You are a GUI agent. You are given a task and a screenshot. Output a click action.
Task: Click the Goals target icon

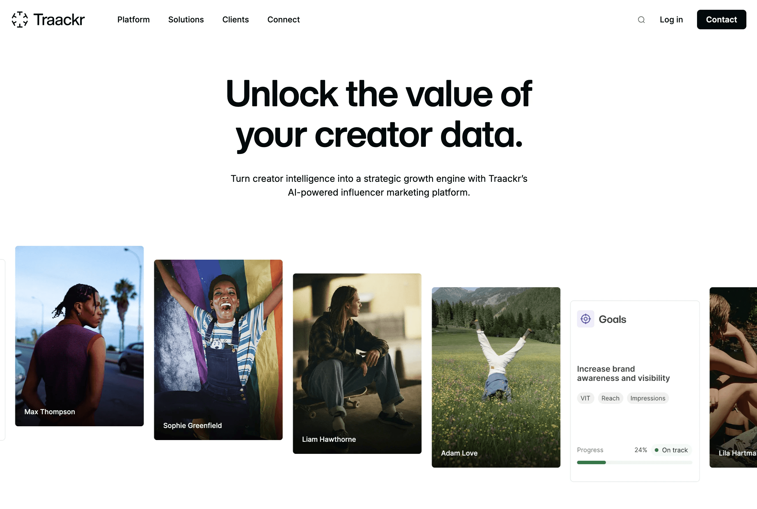point(585,319)
